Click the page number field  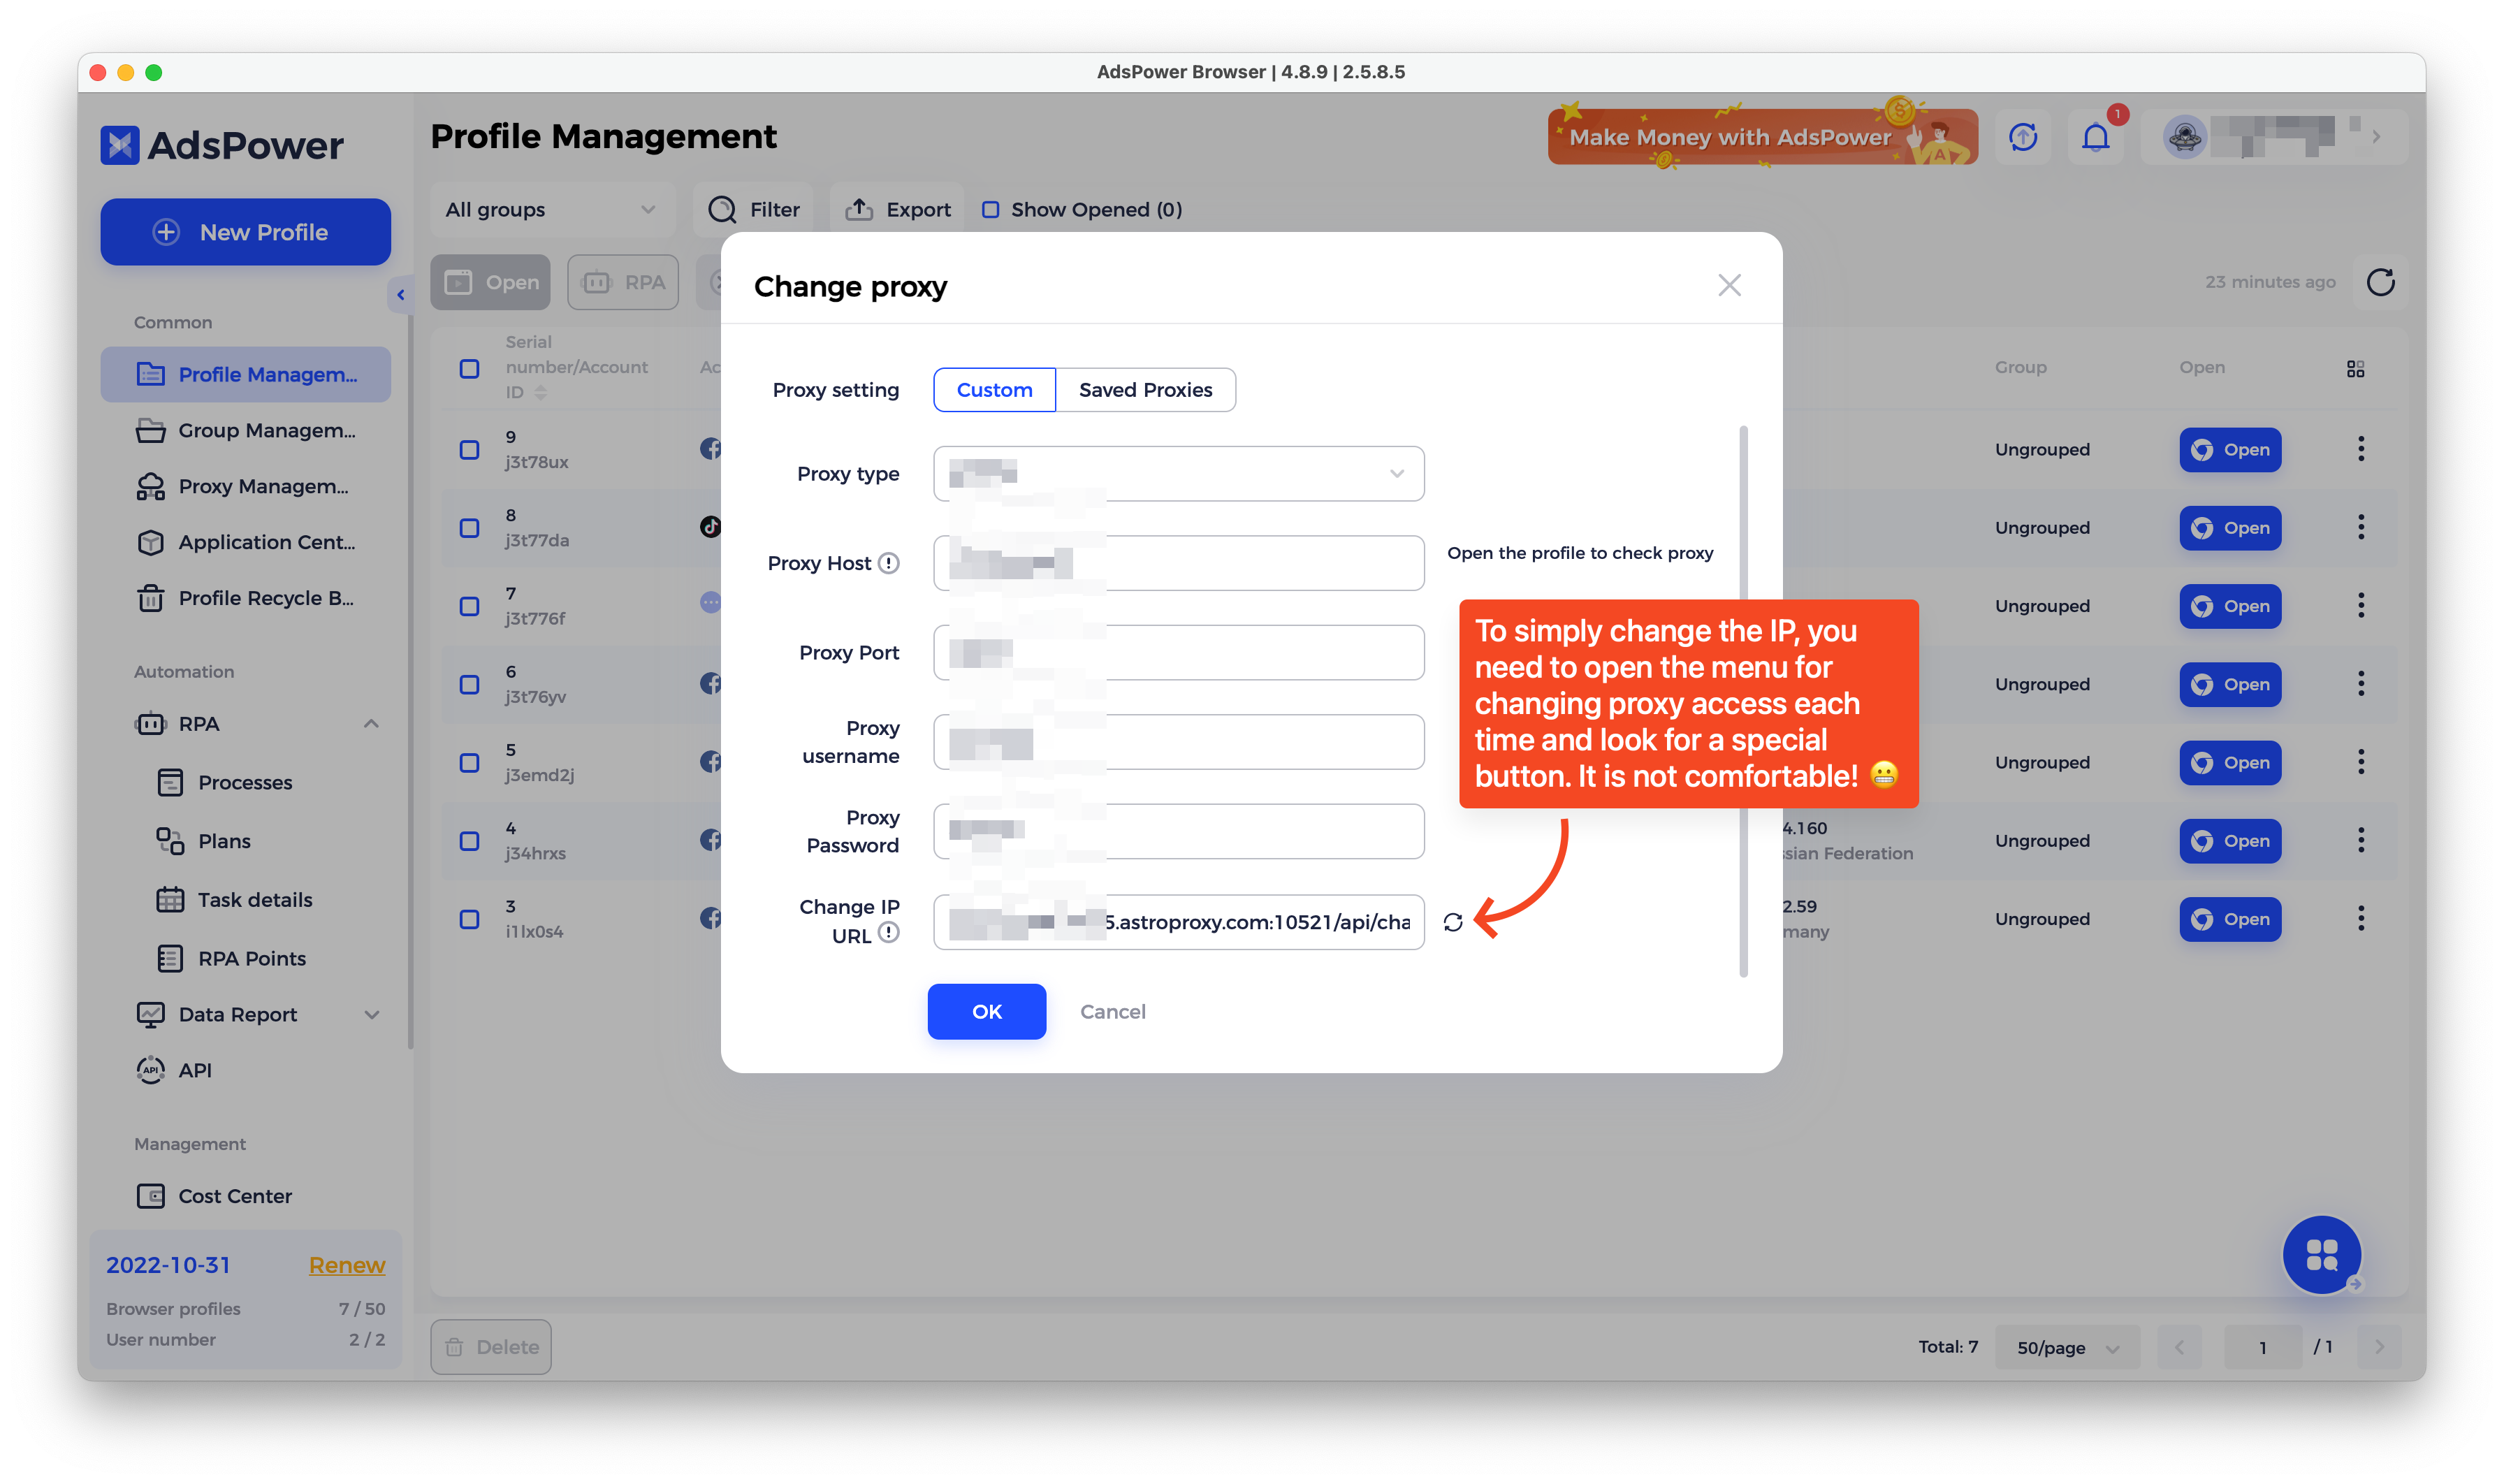[2262, 1347]
